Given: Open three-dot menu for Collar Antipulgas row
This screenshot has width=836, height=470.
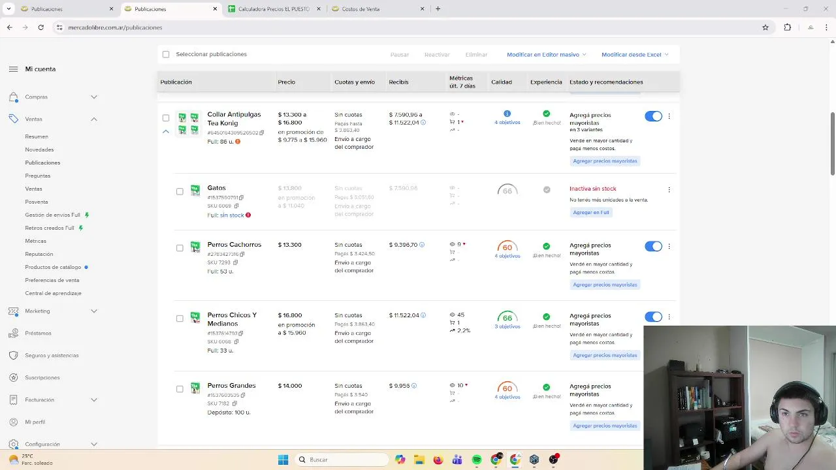Looking at the screenshot, I should tap(669, 116).
